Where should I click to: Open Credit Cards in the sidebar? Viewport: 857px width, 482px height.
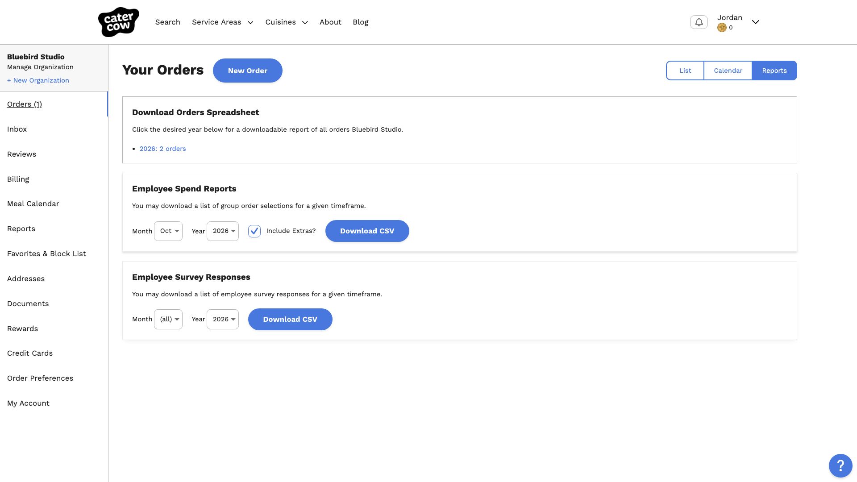pos(30,353)
